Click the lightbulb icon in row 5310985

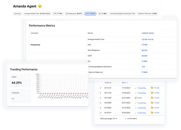tap(135, 103)
